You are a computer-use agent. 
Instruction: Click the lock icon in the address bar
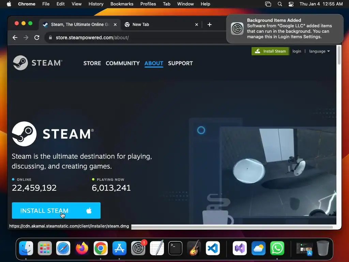coord(50,38)
